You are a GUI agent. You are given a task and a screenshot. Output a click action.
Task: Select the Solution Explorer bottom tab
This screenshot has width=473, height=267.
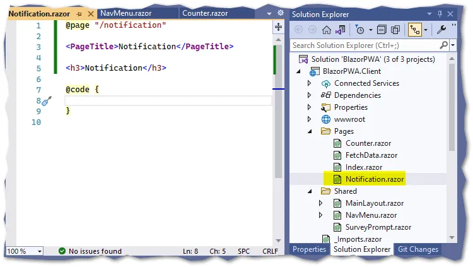(362, 249)
